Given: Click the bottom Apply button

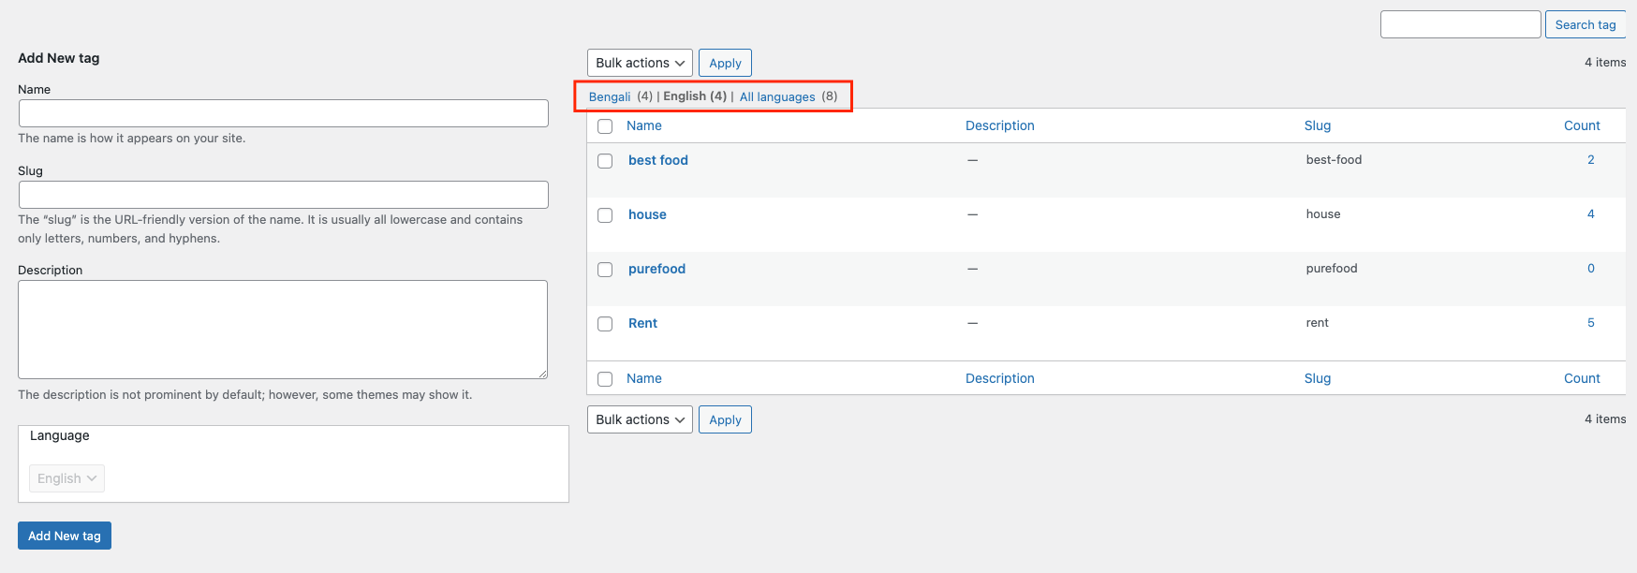Looking at the screenshot, I should coord(725,419).
